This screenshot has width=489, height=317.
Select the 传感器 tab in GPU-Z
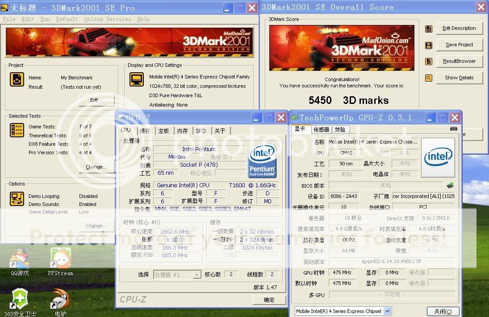coord(321,130)
